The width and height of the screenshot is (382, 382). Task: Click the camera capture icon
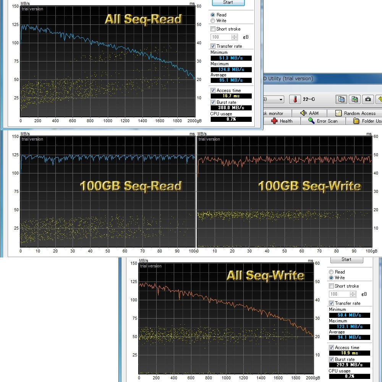(368, 99)
